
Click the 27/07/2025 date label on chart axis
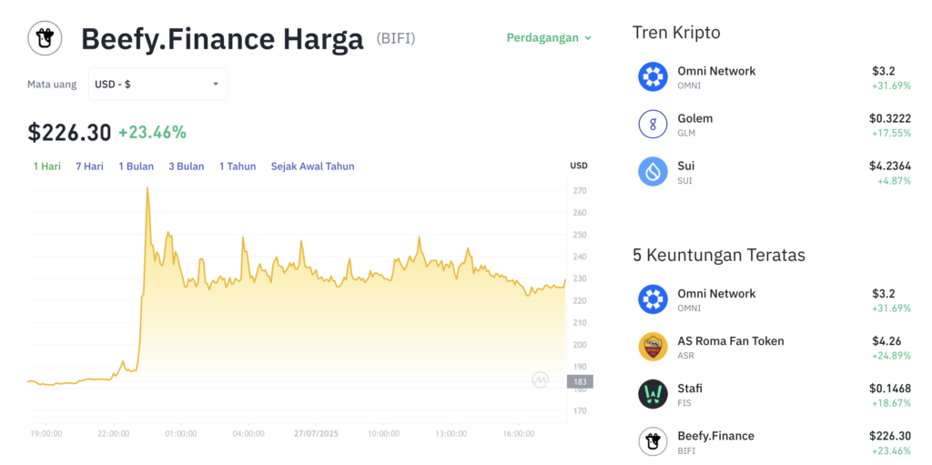pos(316,433)
